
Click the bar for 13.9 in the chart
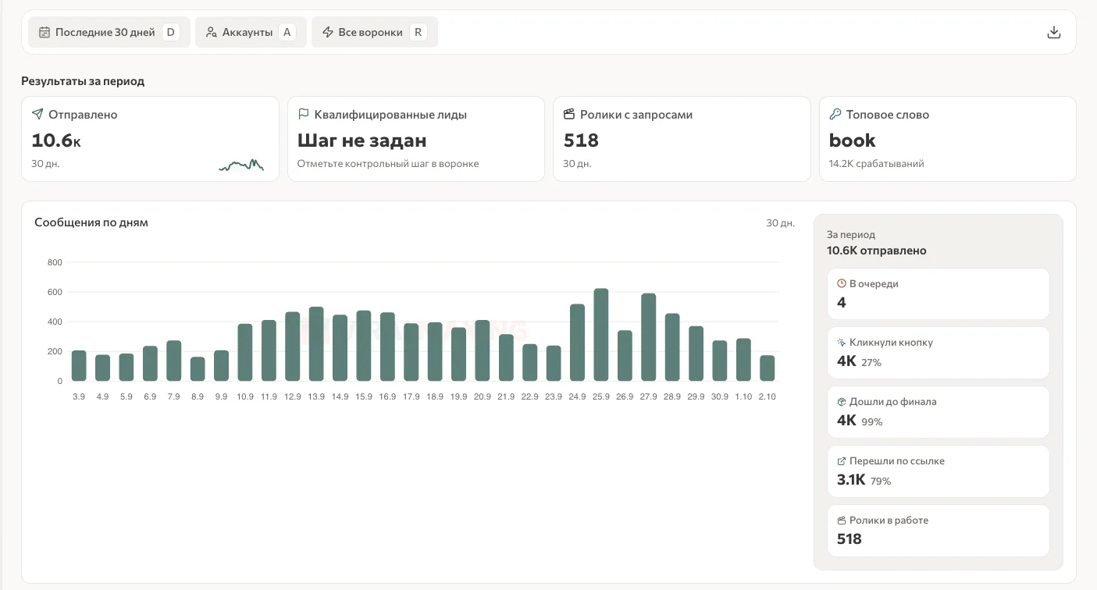point(316,343)
